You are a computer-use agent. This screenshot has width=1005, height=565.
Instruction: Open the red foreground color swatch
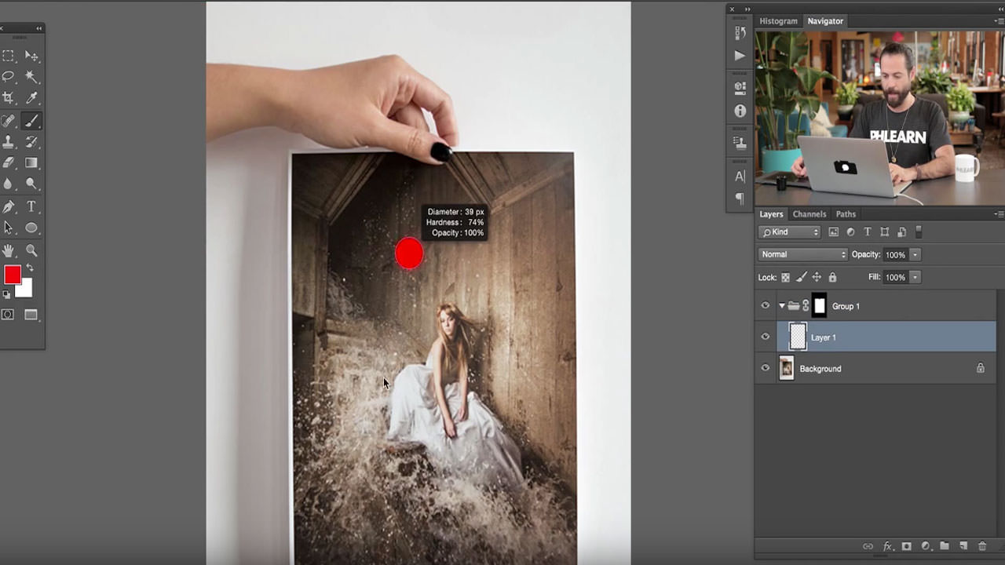pos(12,275)
